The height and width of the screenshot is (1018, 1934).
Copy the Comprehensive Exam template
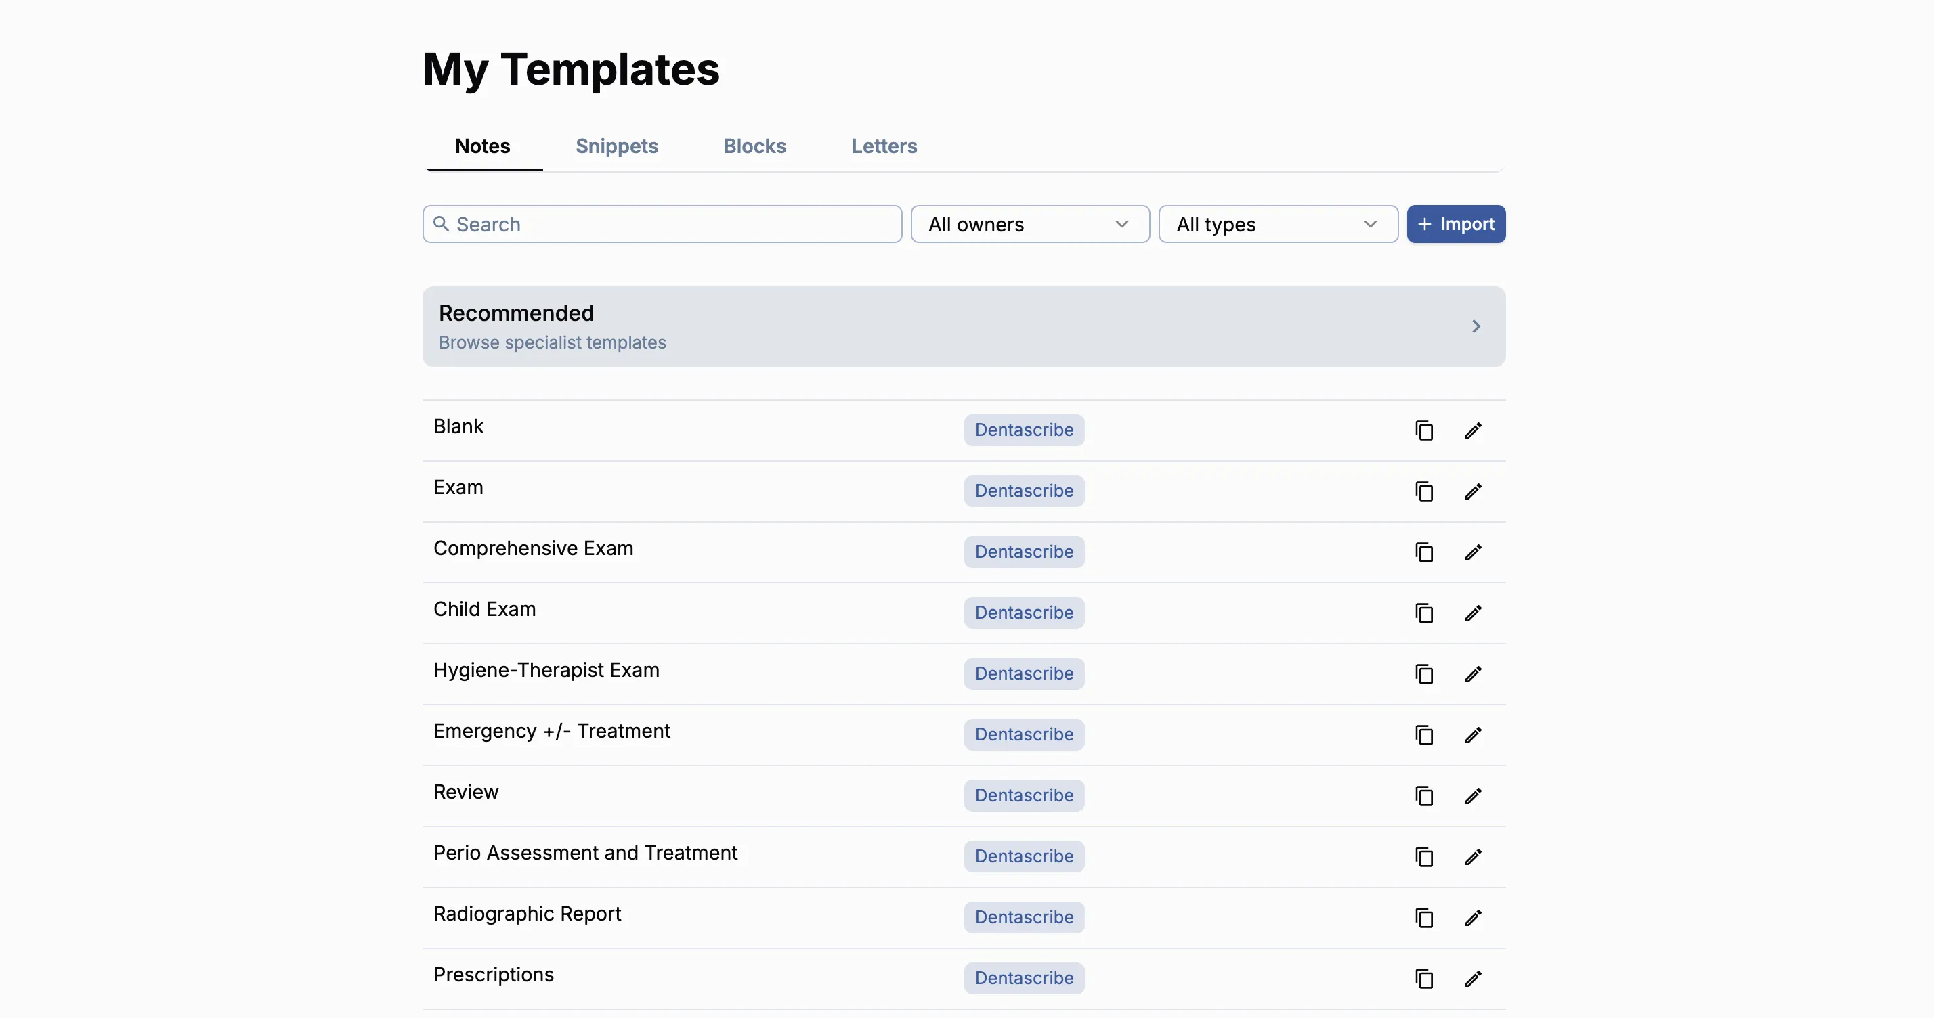1424,552
